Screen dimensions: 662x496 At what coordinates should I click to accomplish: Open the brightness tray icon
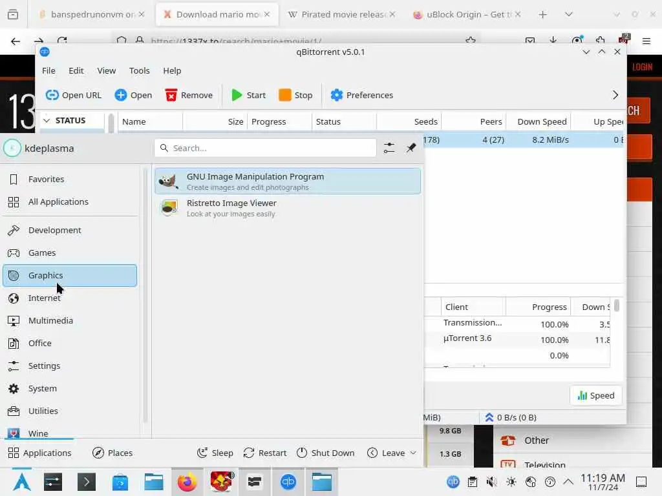(511, 482)
